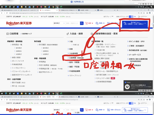
Task: Open 取引報告書等 (電子書面) link
Action: pyautogui.click(x=138, y=50)
